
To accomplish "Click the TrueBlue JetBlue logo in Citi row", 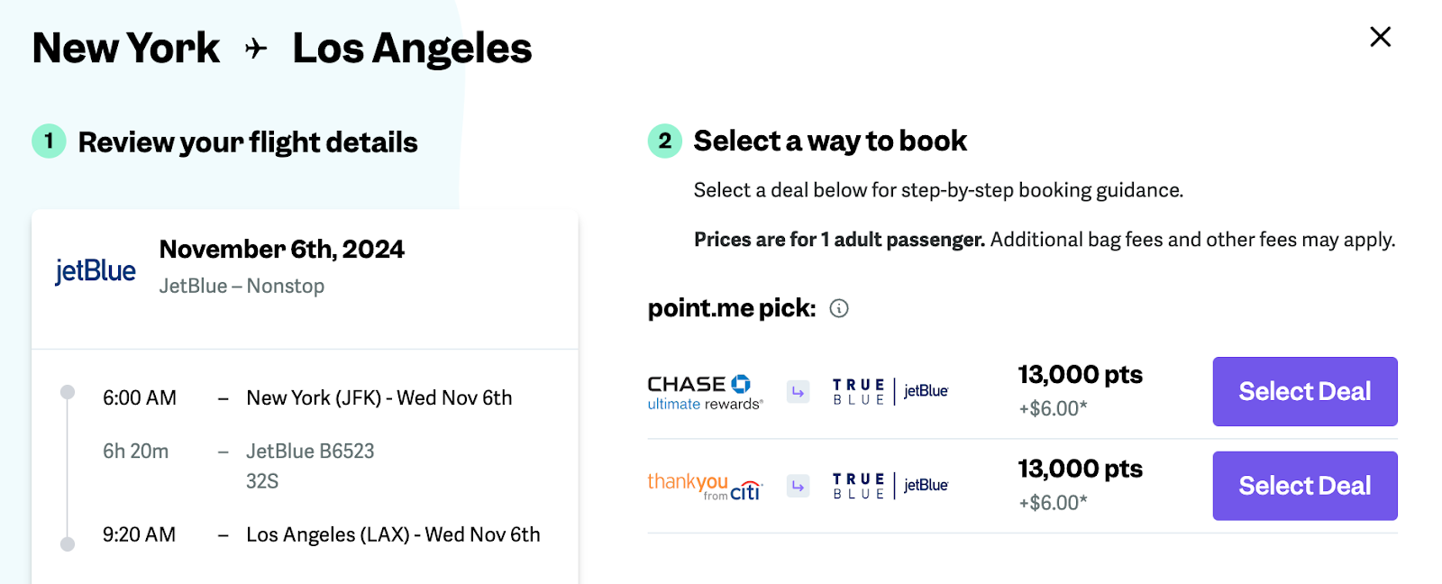I will point(890,486).
